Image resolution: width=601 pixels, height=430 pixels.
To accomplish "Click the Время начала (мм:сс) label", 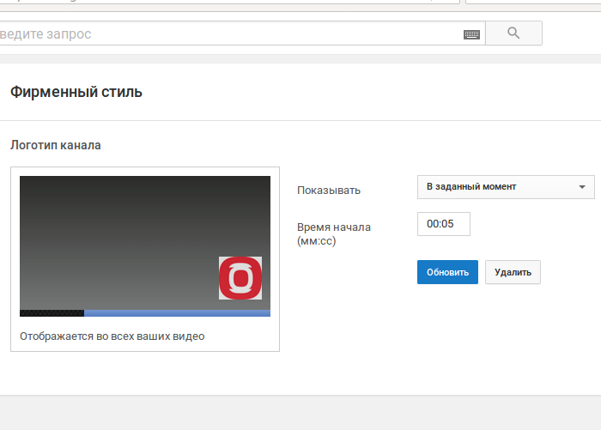I will 333,234.
